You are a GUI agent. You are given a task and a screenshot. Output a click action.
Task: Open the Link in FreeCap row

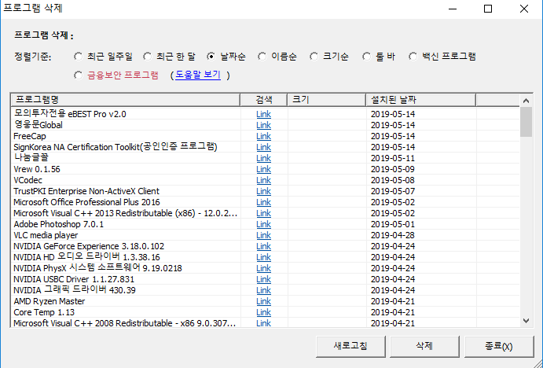tap(263, 136)
